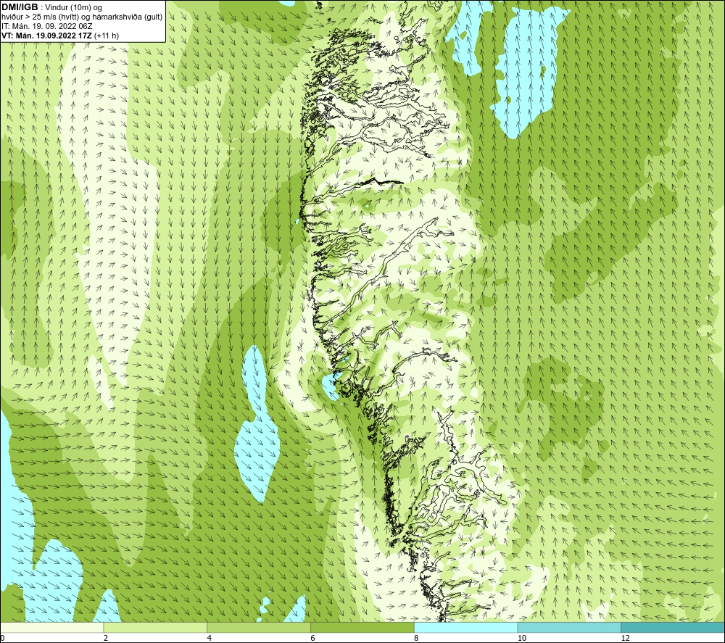
Task: Click the light green 2–4 m/s scale segment
Action: coord(155,627)
